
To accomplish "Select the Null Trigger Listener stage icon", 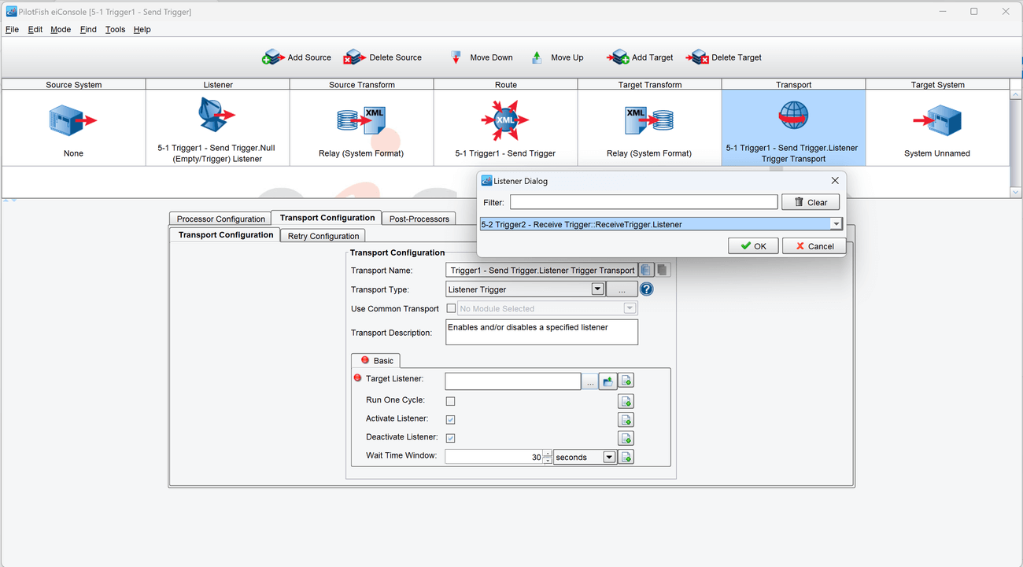I will (217, 116).
